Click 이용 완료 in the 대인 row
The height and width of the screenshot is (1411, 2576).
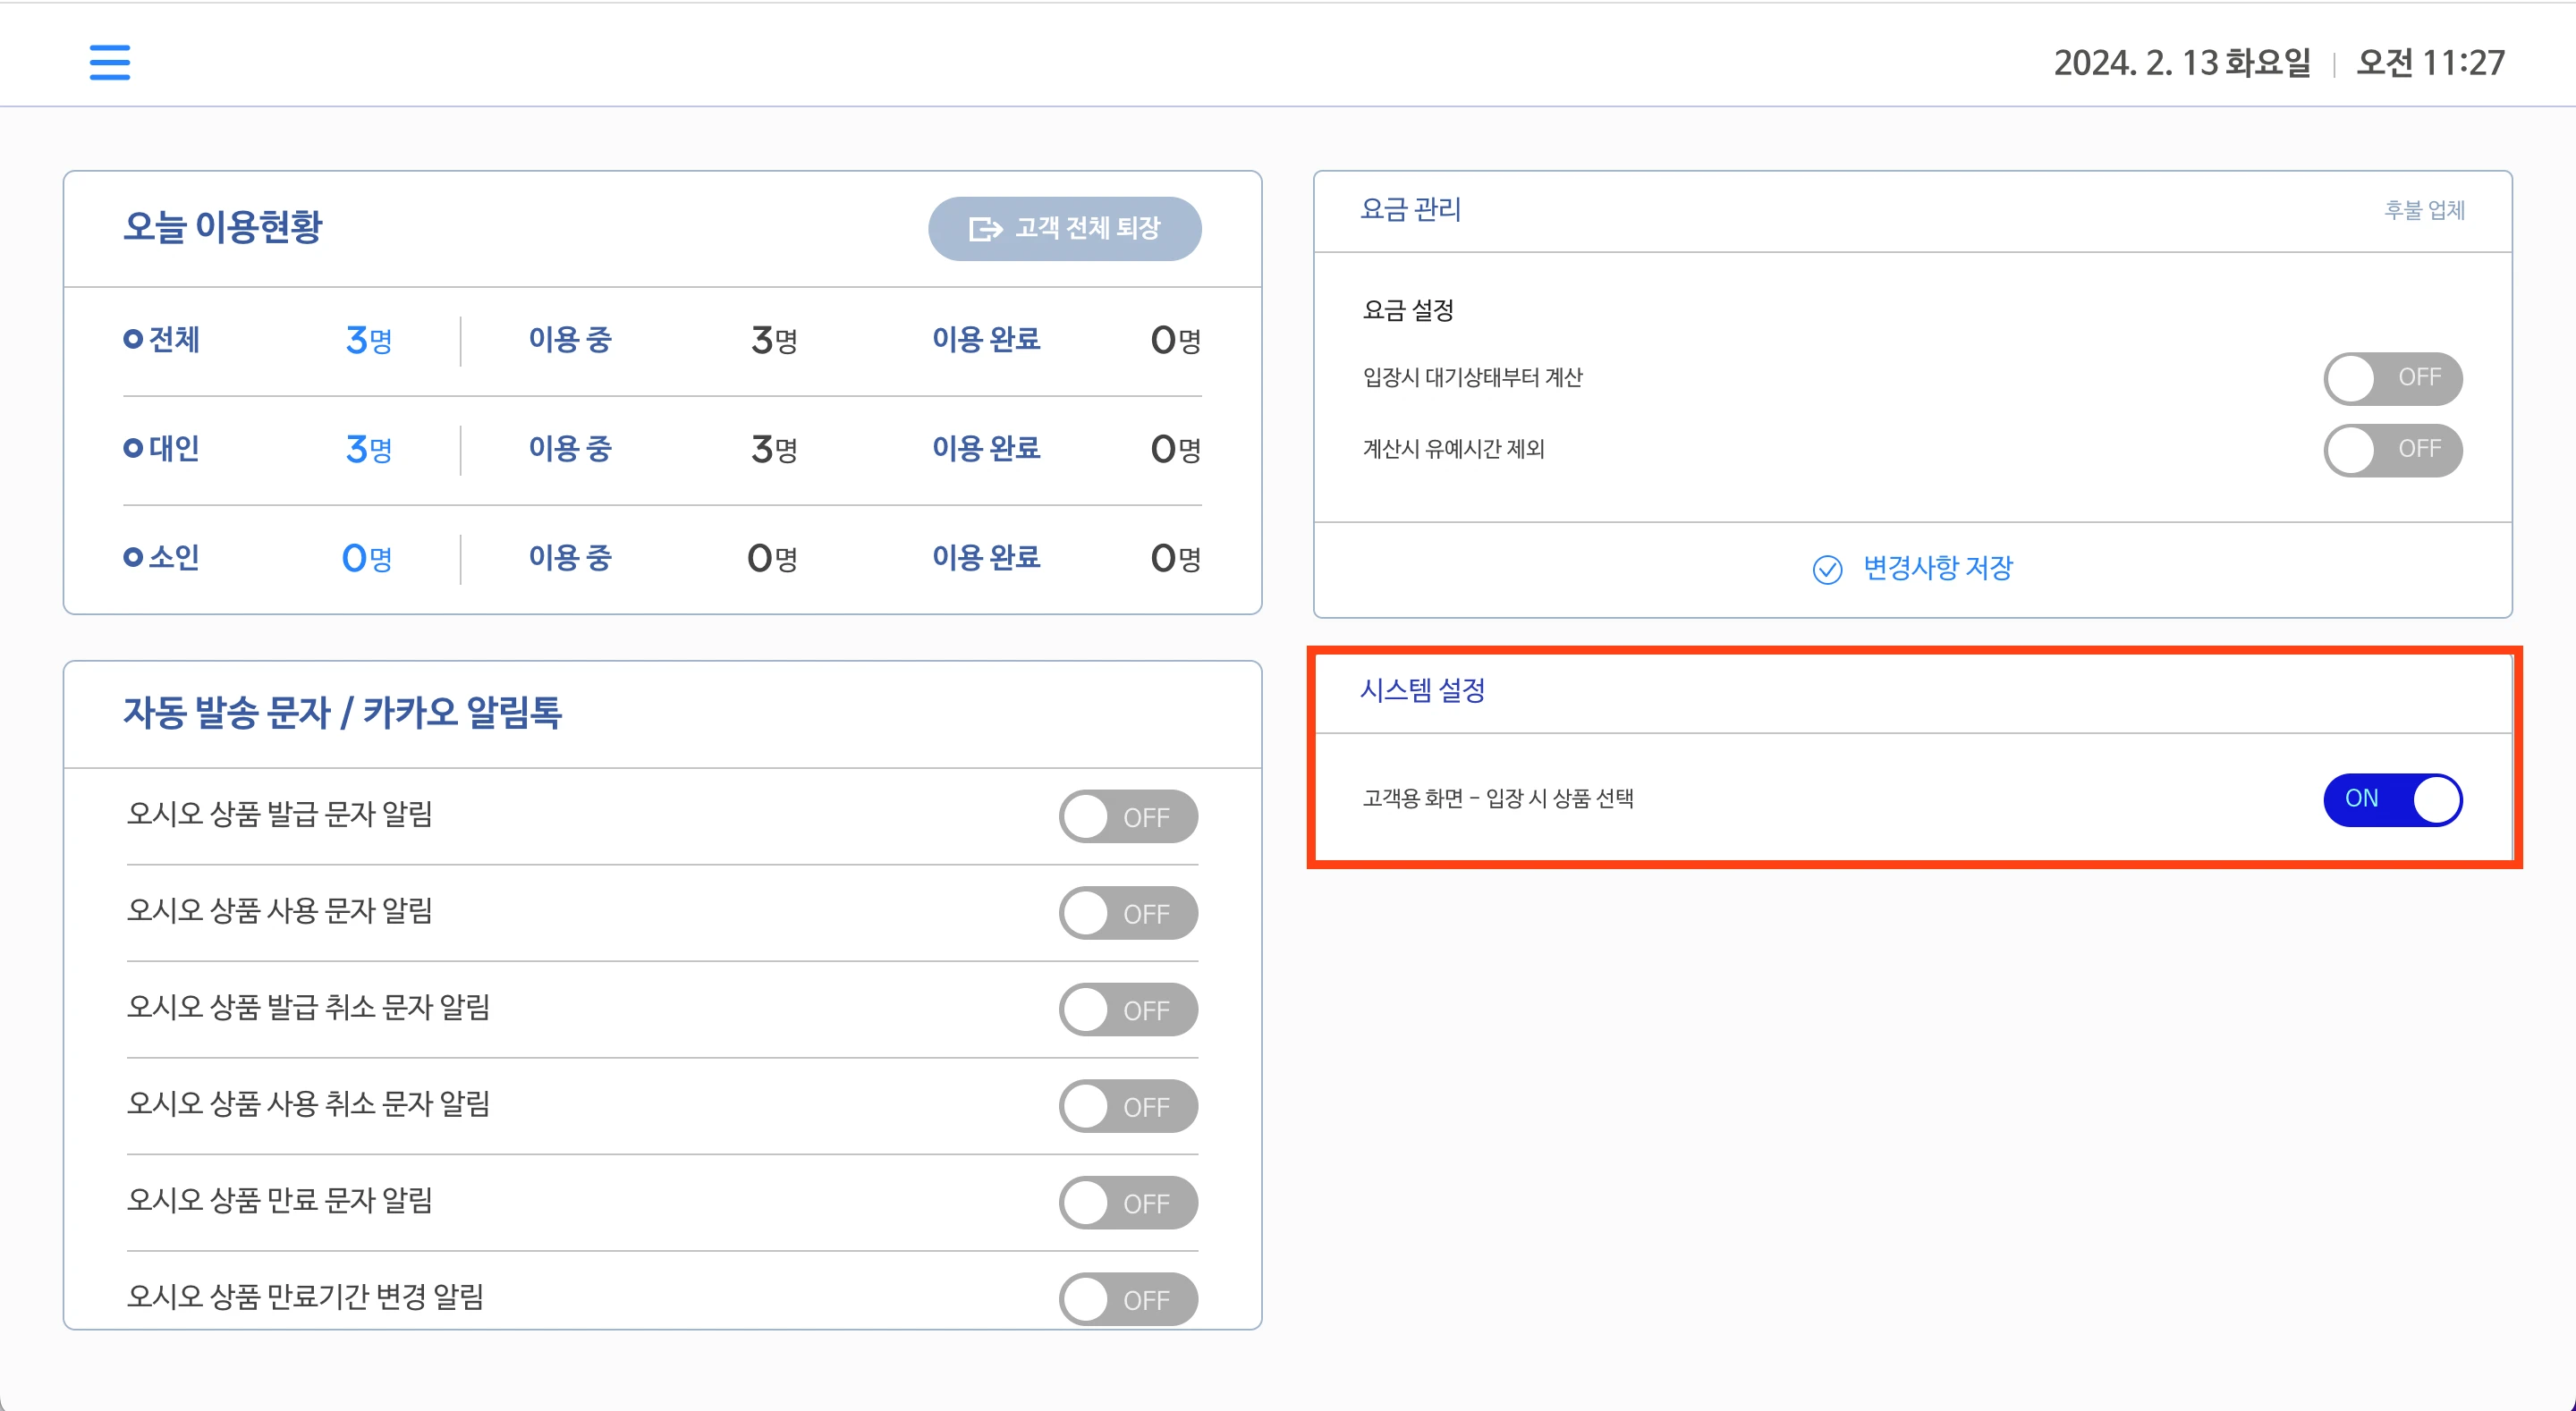pyautogui.click(x=986, y=449)
